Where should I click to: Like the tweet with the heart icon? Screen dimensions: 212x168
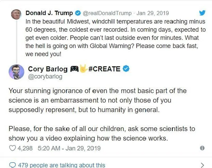coord(12,148)
